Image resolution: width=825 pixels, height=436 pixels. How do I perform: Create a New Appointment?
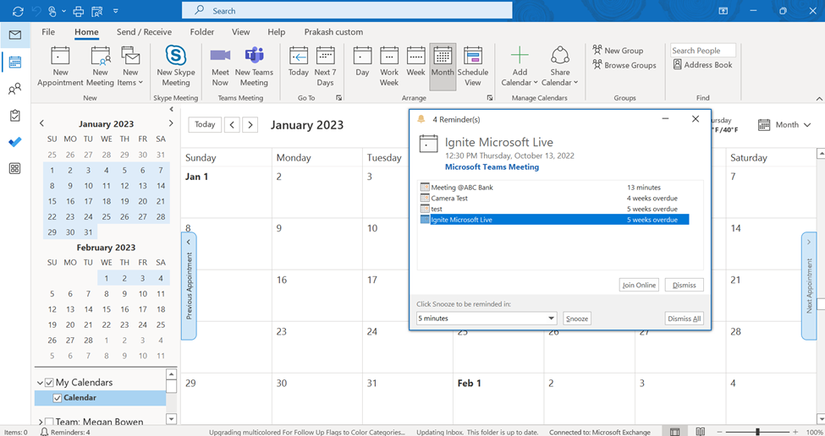click(61, 66)
